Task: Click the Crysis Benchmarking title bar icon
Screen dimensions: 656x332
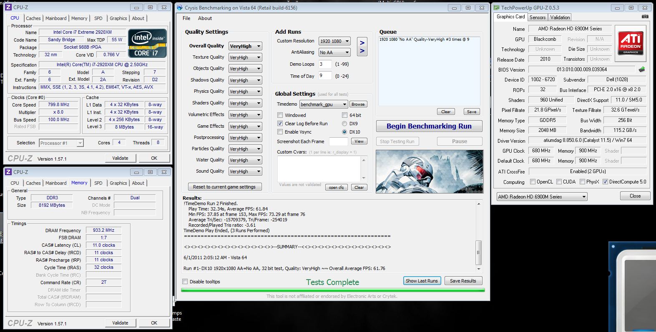Action: (x=179, y=7)
